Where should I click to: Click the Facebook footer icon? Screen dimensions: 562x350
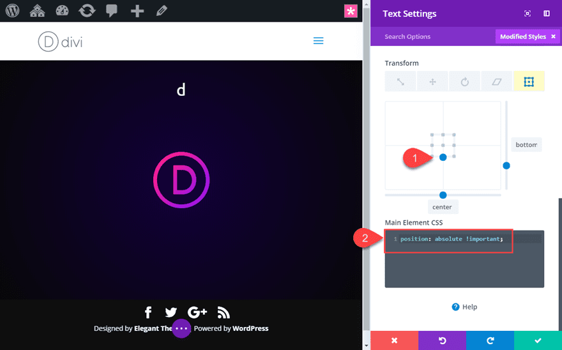[x=148, y=312]
